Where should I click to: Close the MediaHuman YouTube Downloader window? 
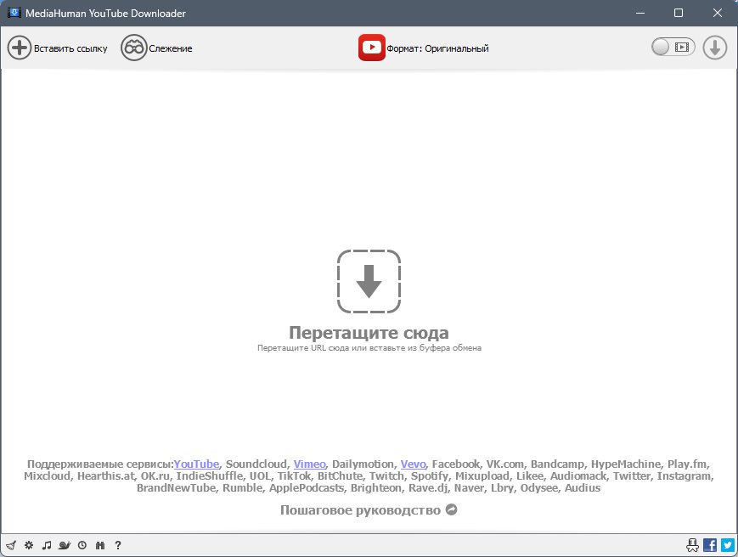pos(718,13)
